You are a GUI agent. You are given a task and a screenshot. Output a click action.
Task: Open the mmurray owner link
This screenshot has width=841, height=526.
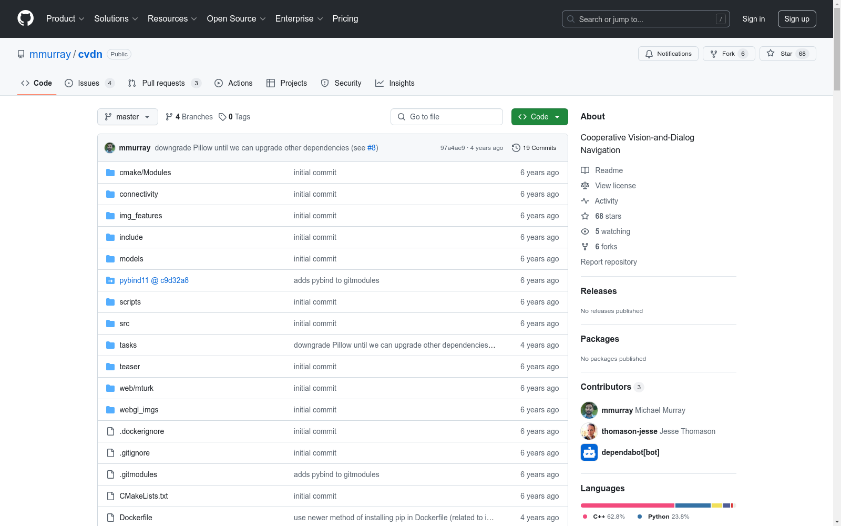pos(50,54)
